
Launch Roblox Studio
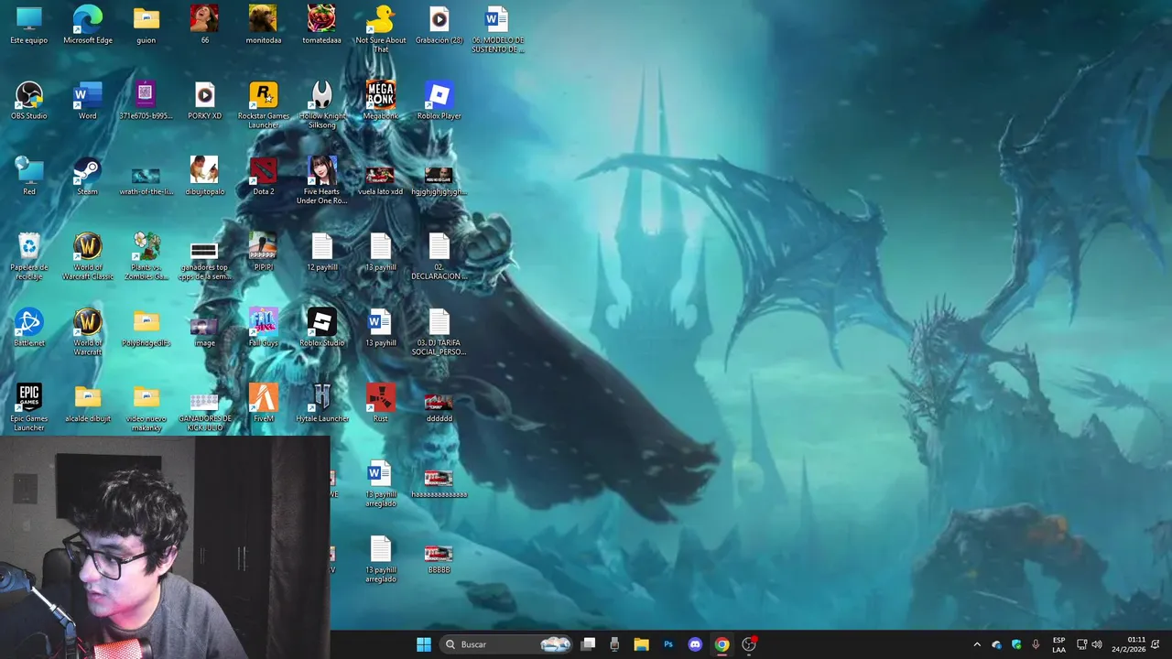[322, 328]
